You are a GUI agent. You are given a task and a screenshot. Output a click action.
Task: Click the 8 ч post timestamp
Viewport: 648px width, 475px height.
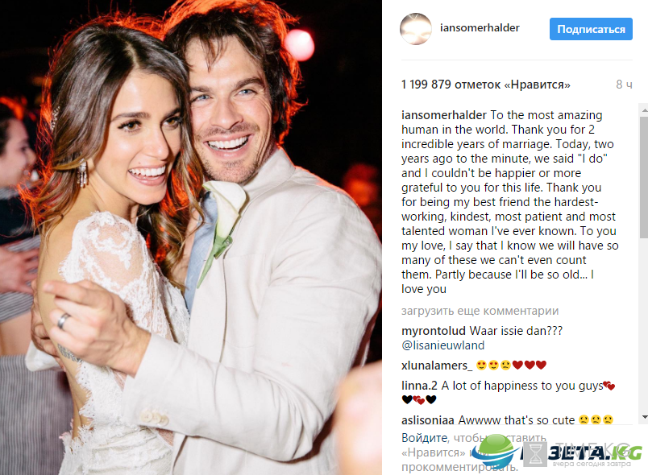(624, 85)
